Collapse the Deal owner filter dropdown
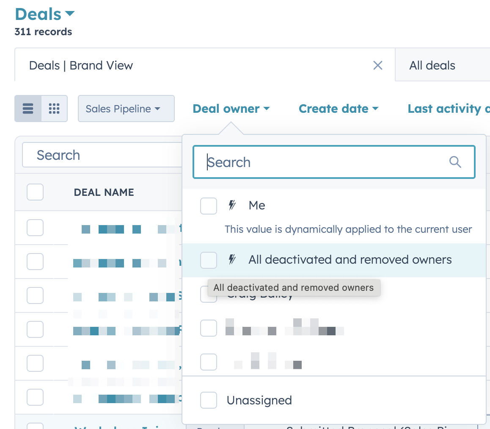The image size is (490, 429). pos(231,109)
